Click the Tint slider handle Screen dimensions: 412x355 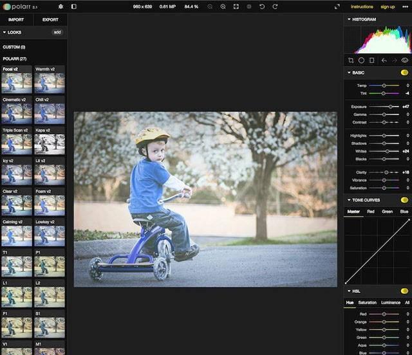[x=384, y=93]
